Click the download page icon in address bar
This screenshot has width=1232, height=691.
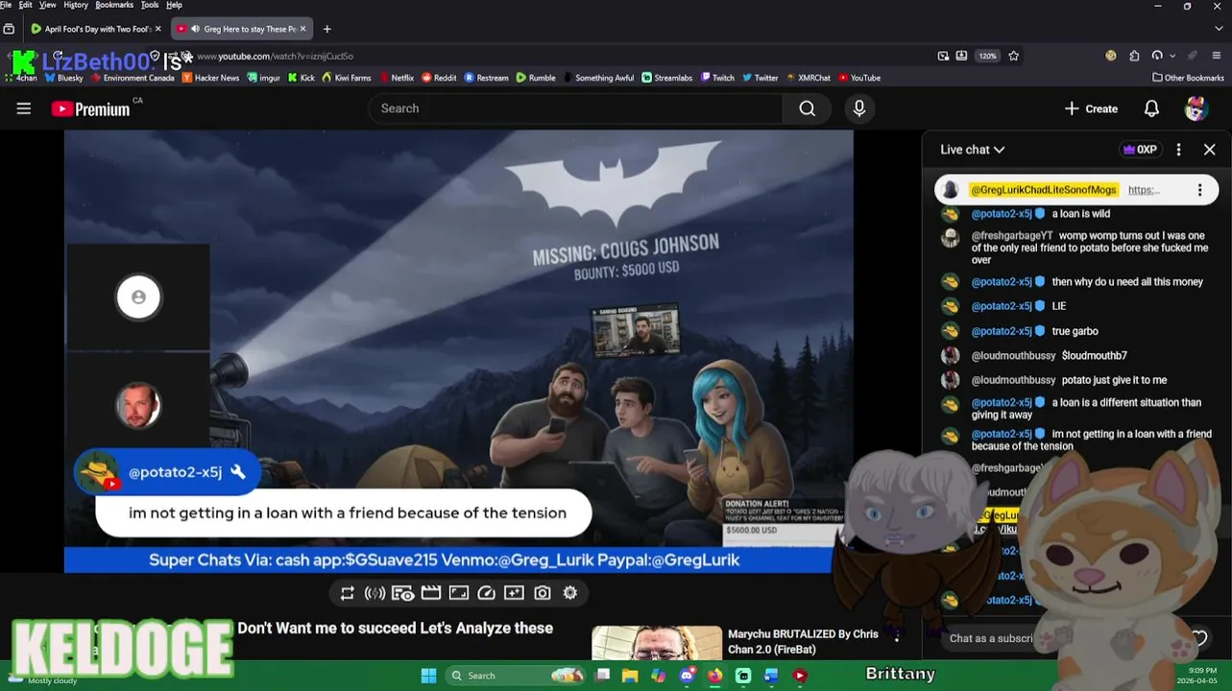[x=961, y=56]
